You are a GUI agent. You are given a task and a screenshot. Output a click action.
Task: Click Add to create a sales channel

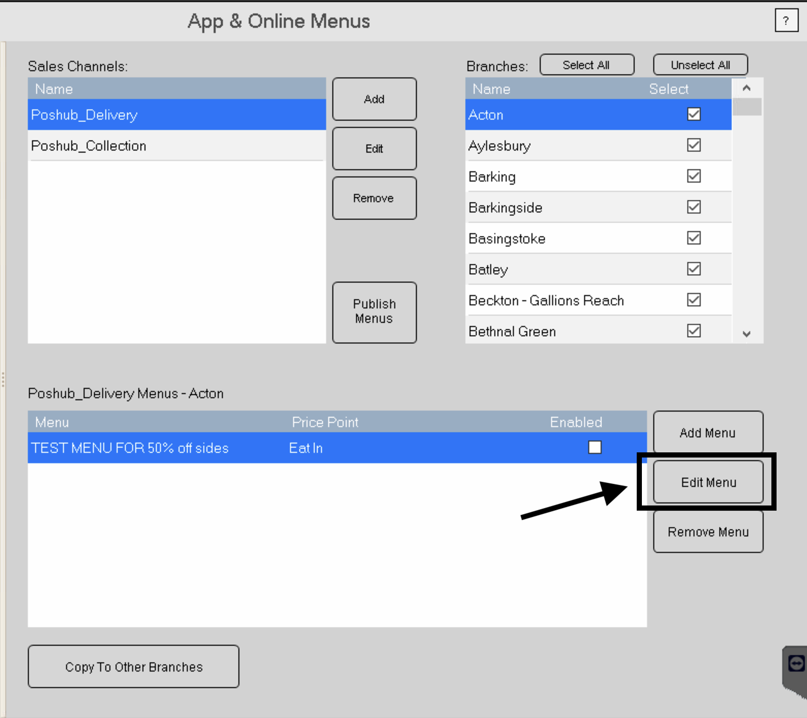pyautogui.click(x=374, y=99)
